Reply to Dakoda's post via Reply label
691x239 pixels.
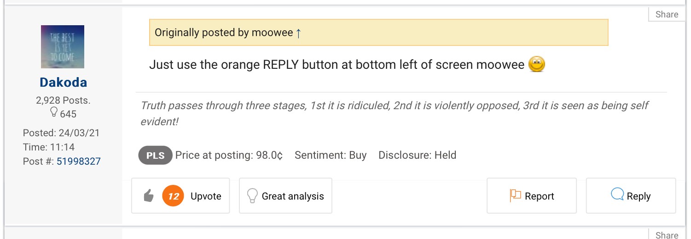[639, 196]
